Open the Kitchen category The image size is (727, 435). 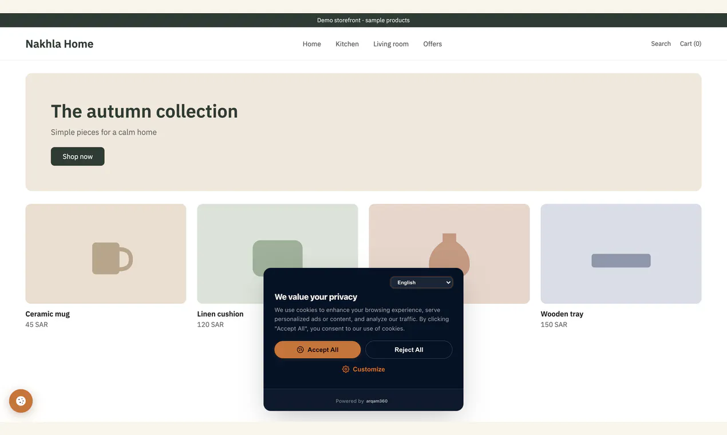pyautogui.click(x=347, y=44)
